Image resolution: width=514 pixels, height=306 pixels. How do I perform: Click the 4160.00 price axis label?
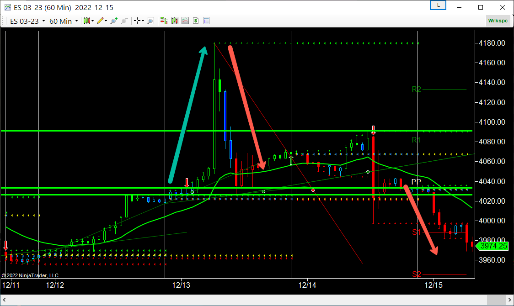pyautogui.click(x=492, y=63)
